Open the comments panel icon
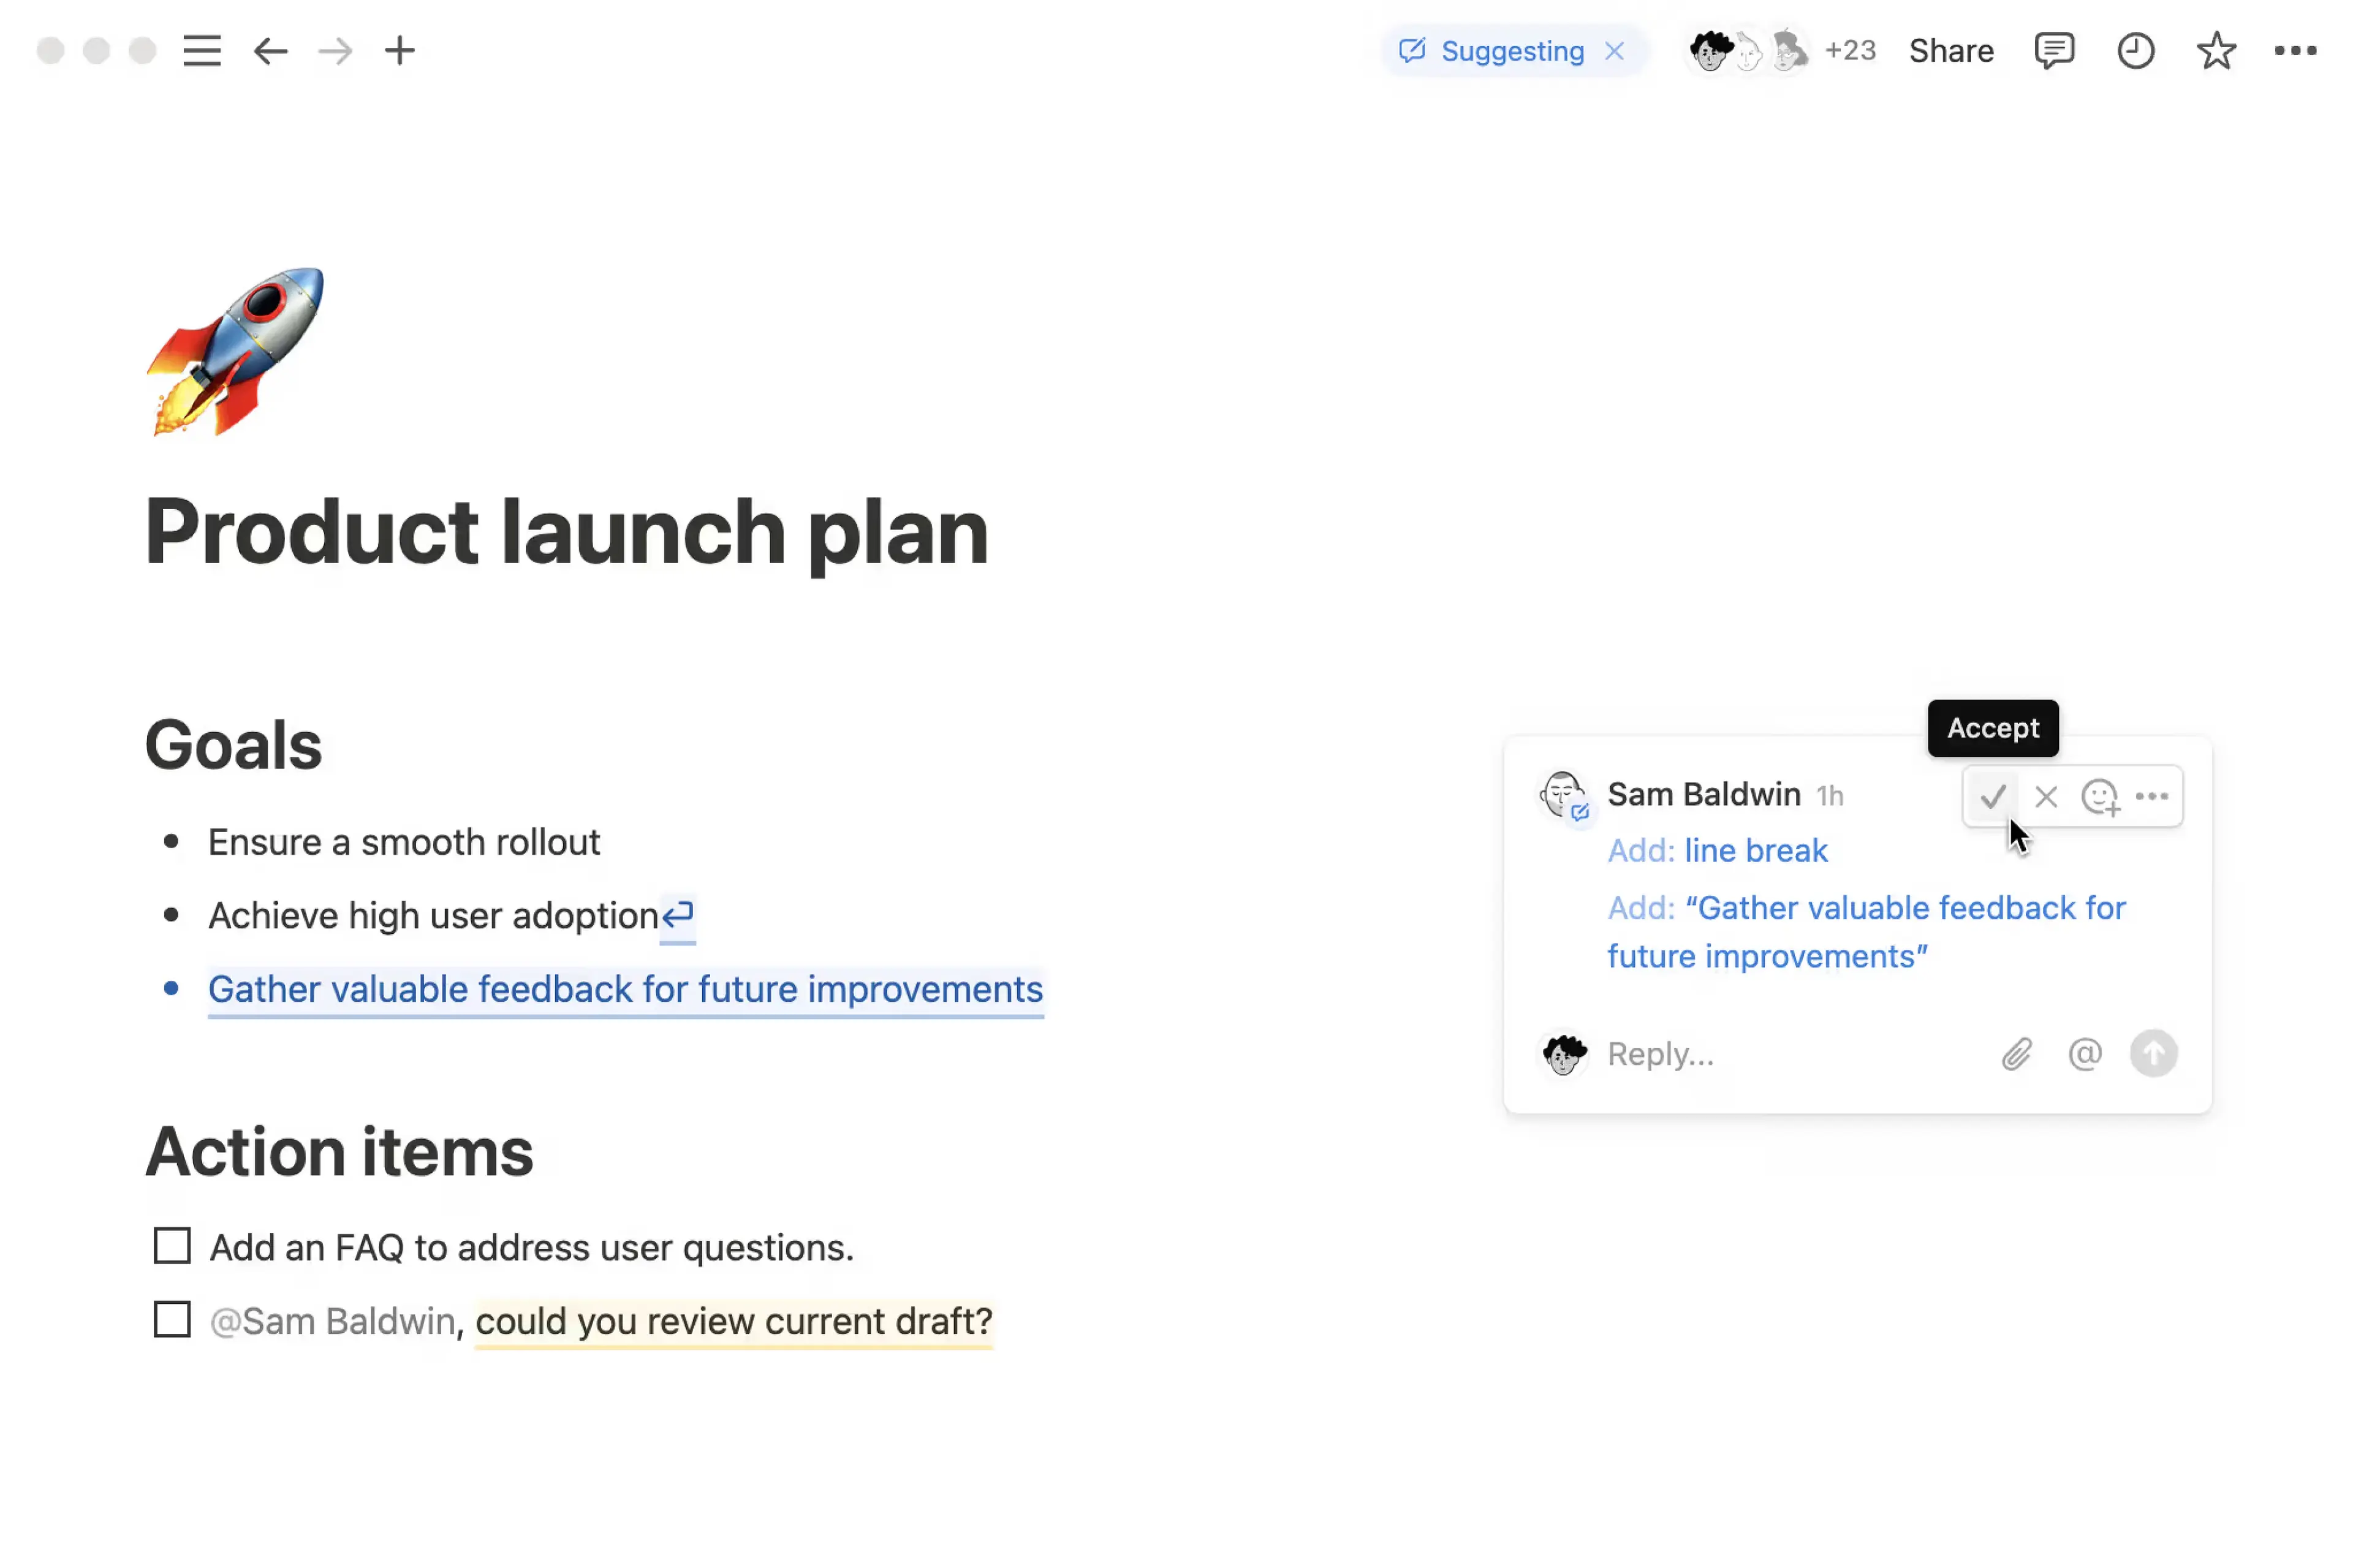2353x1568 pixels. click(2053, 51)
